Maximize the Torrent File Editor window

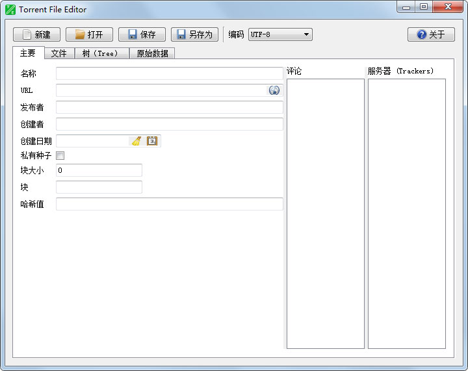[424, 7]
